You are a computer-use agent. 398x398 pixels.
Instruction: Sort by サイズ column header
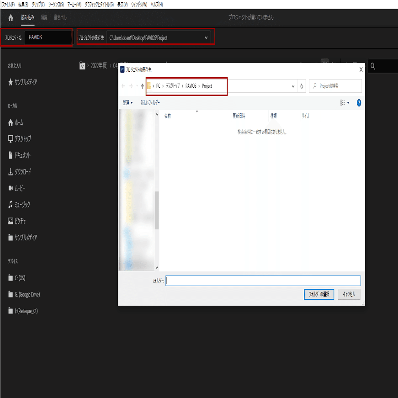coord(305,116)
